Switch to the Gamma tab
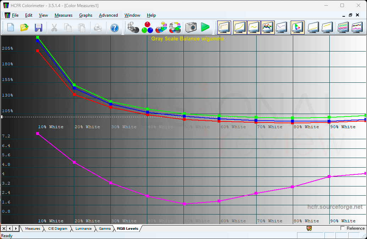 (105, 228)
